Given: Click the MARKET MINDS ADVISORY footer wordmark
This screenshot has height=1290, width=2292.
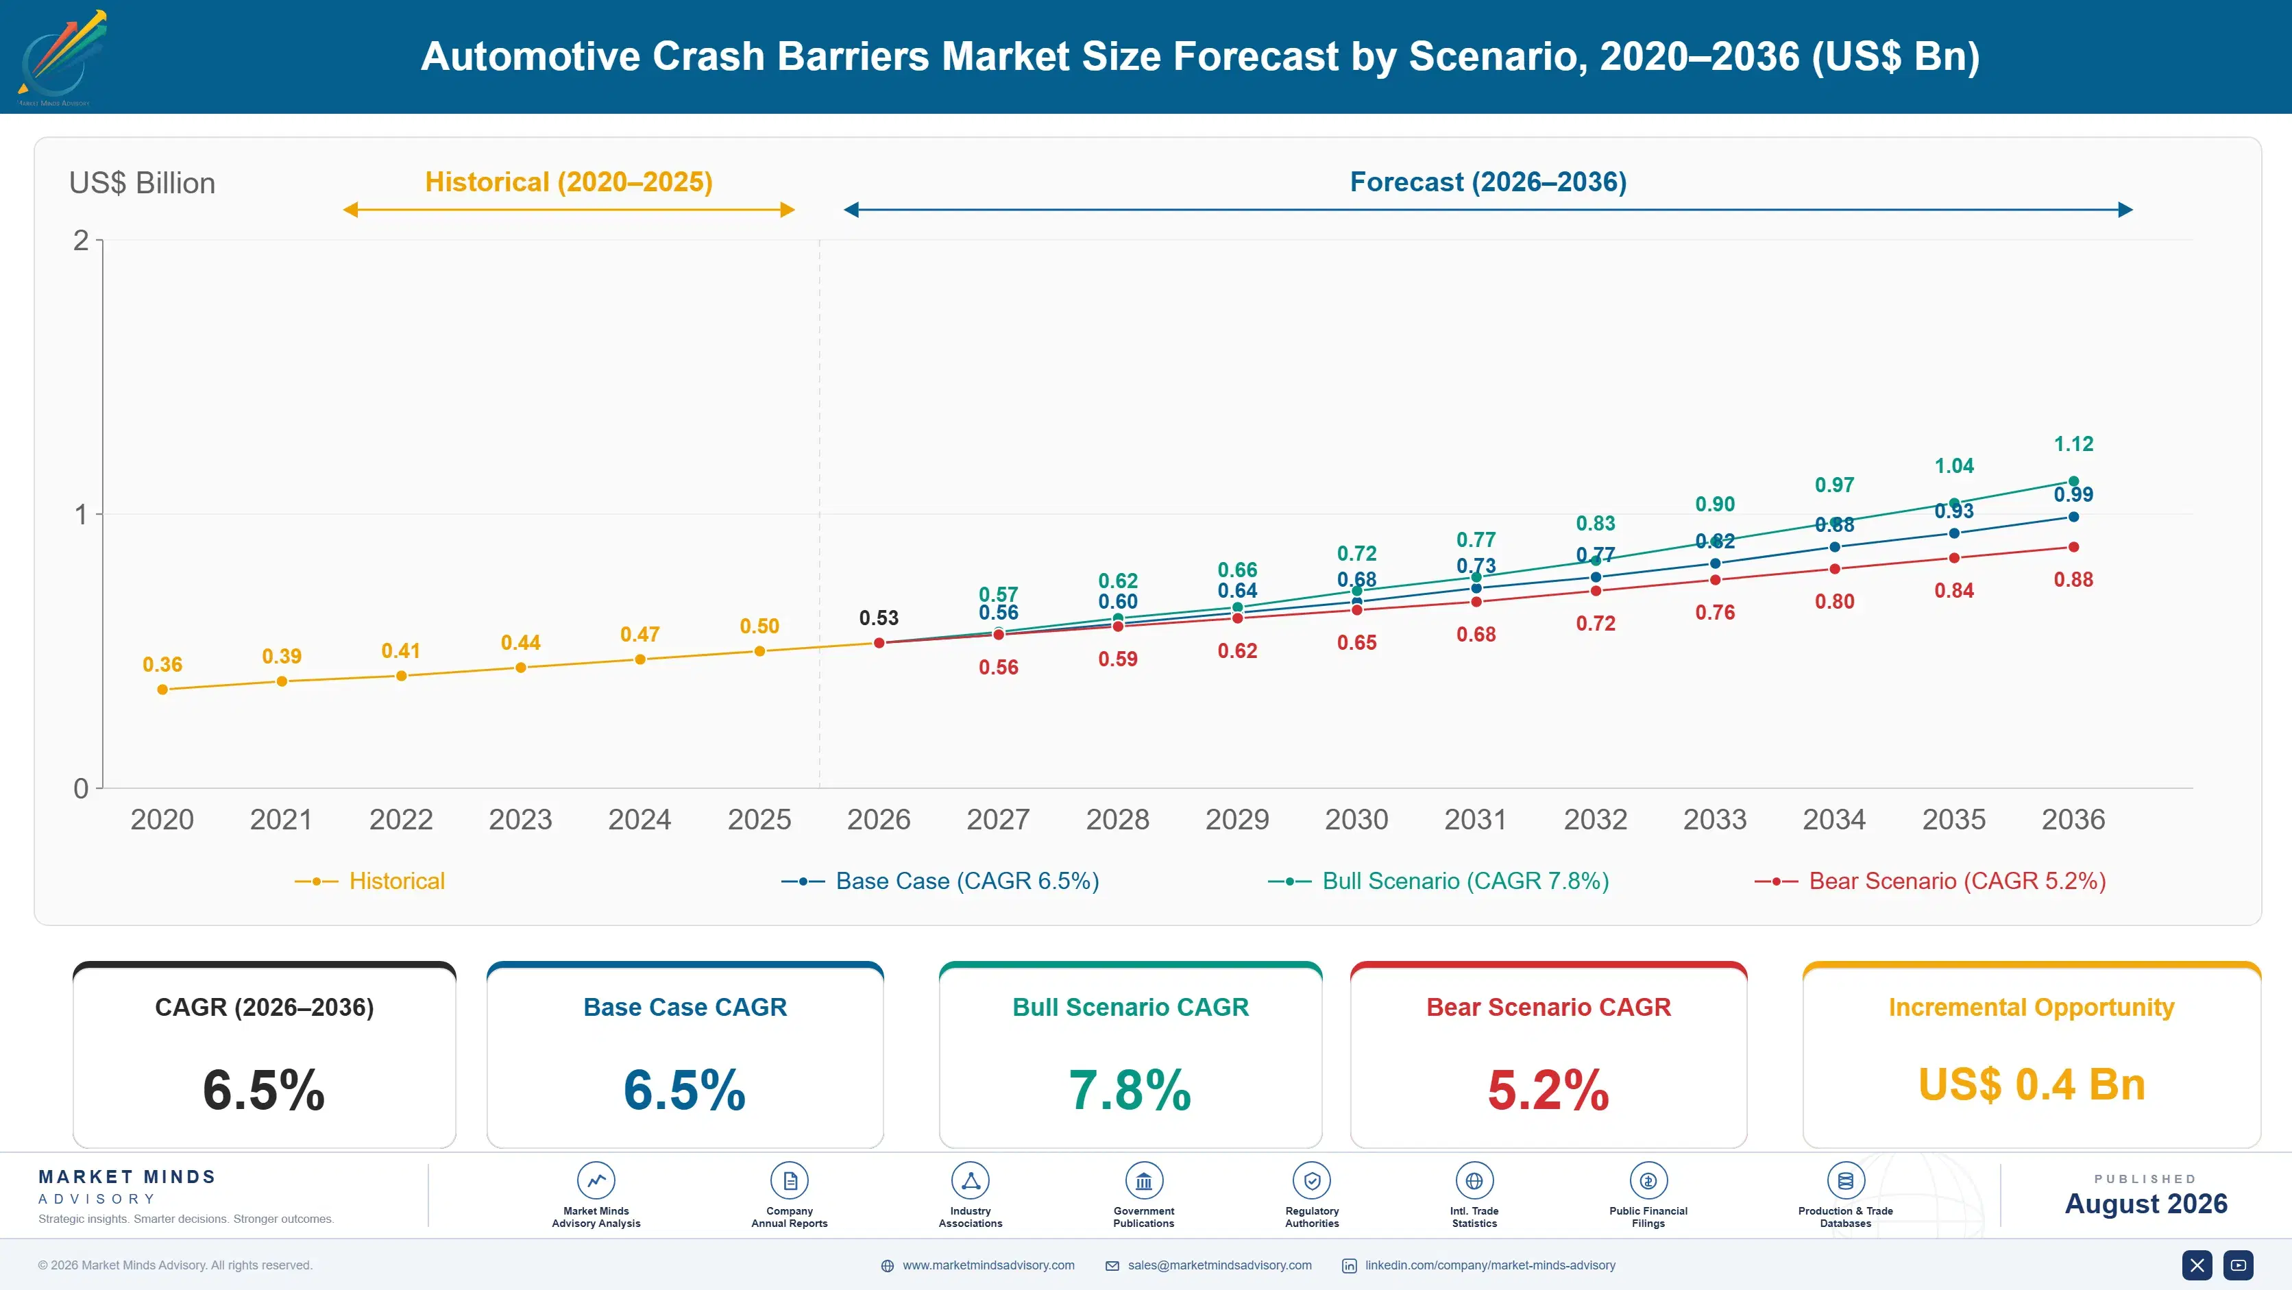Looking at the screenshot, I should (x=127, y=1186).
